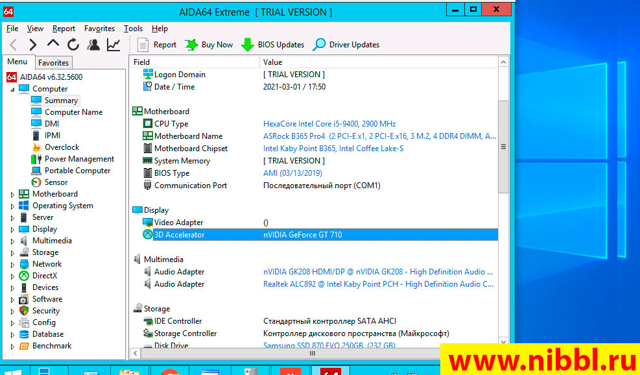Click the Network monitor icon in tree

[24, 264]
